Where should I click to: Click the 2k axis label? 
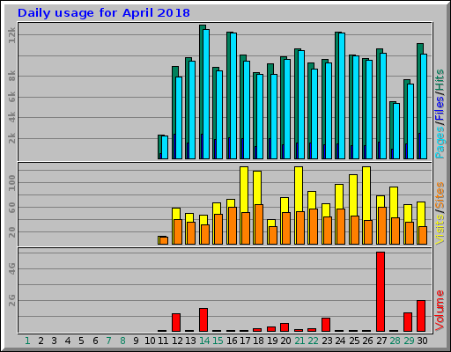point(11,138)
